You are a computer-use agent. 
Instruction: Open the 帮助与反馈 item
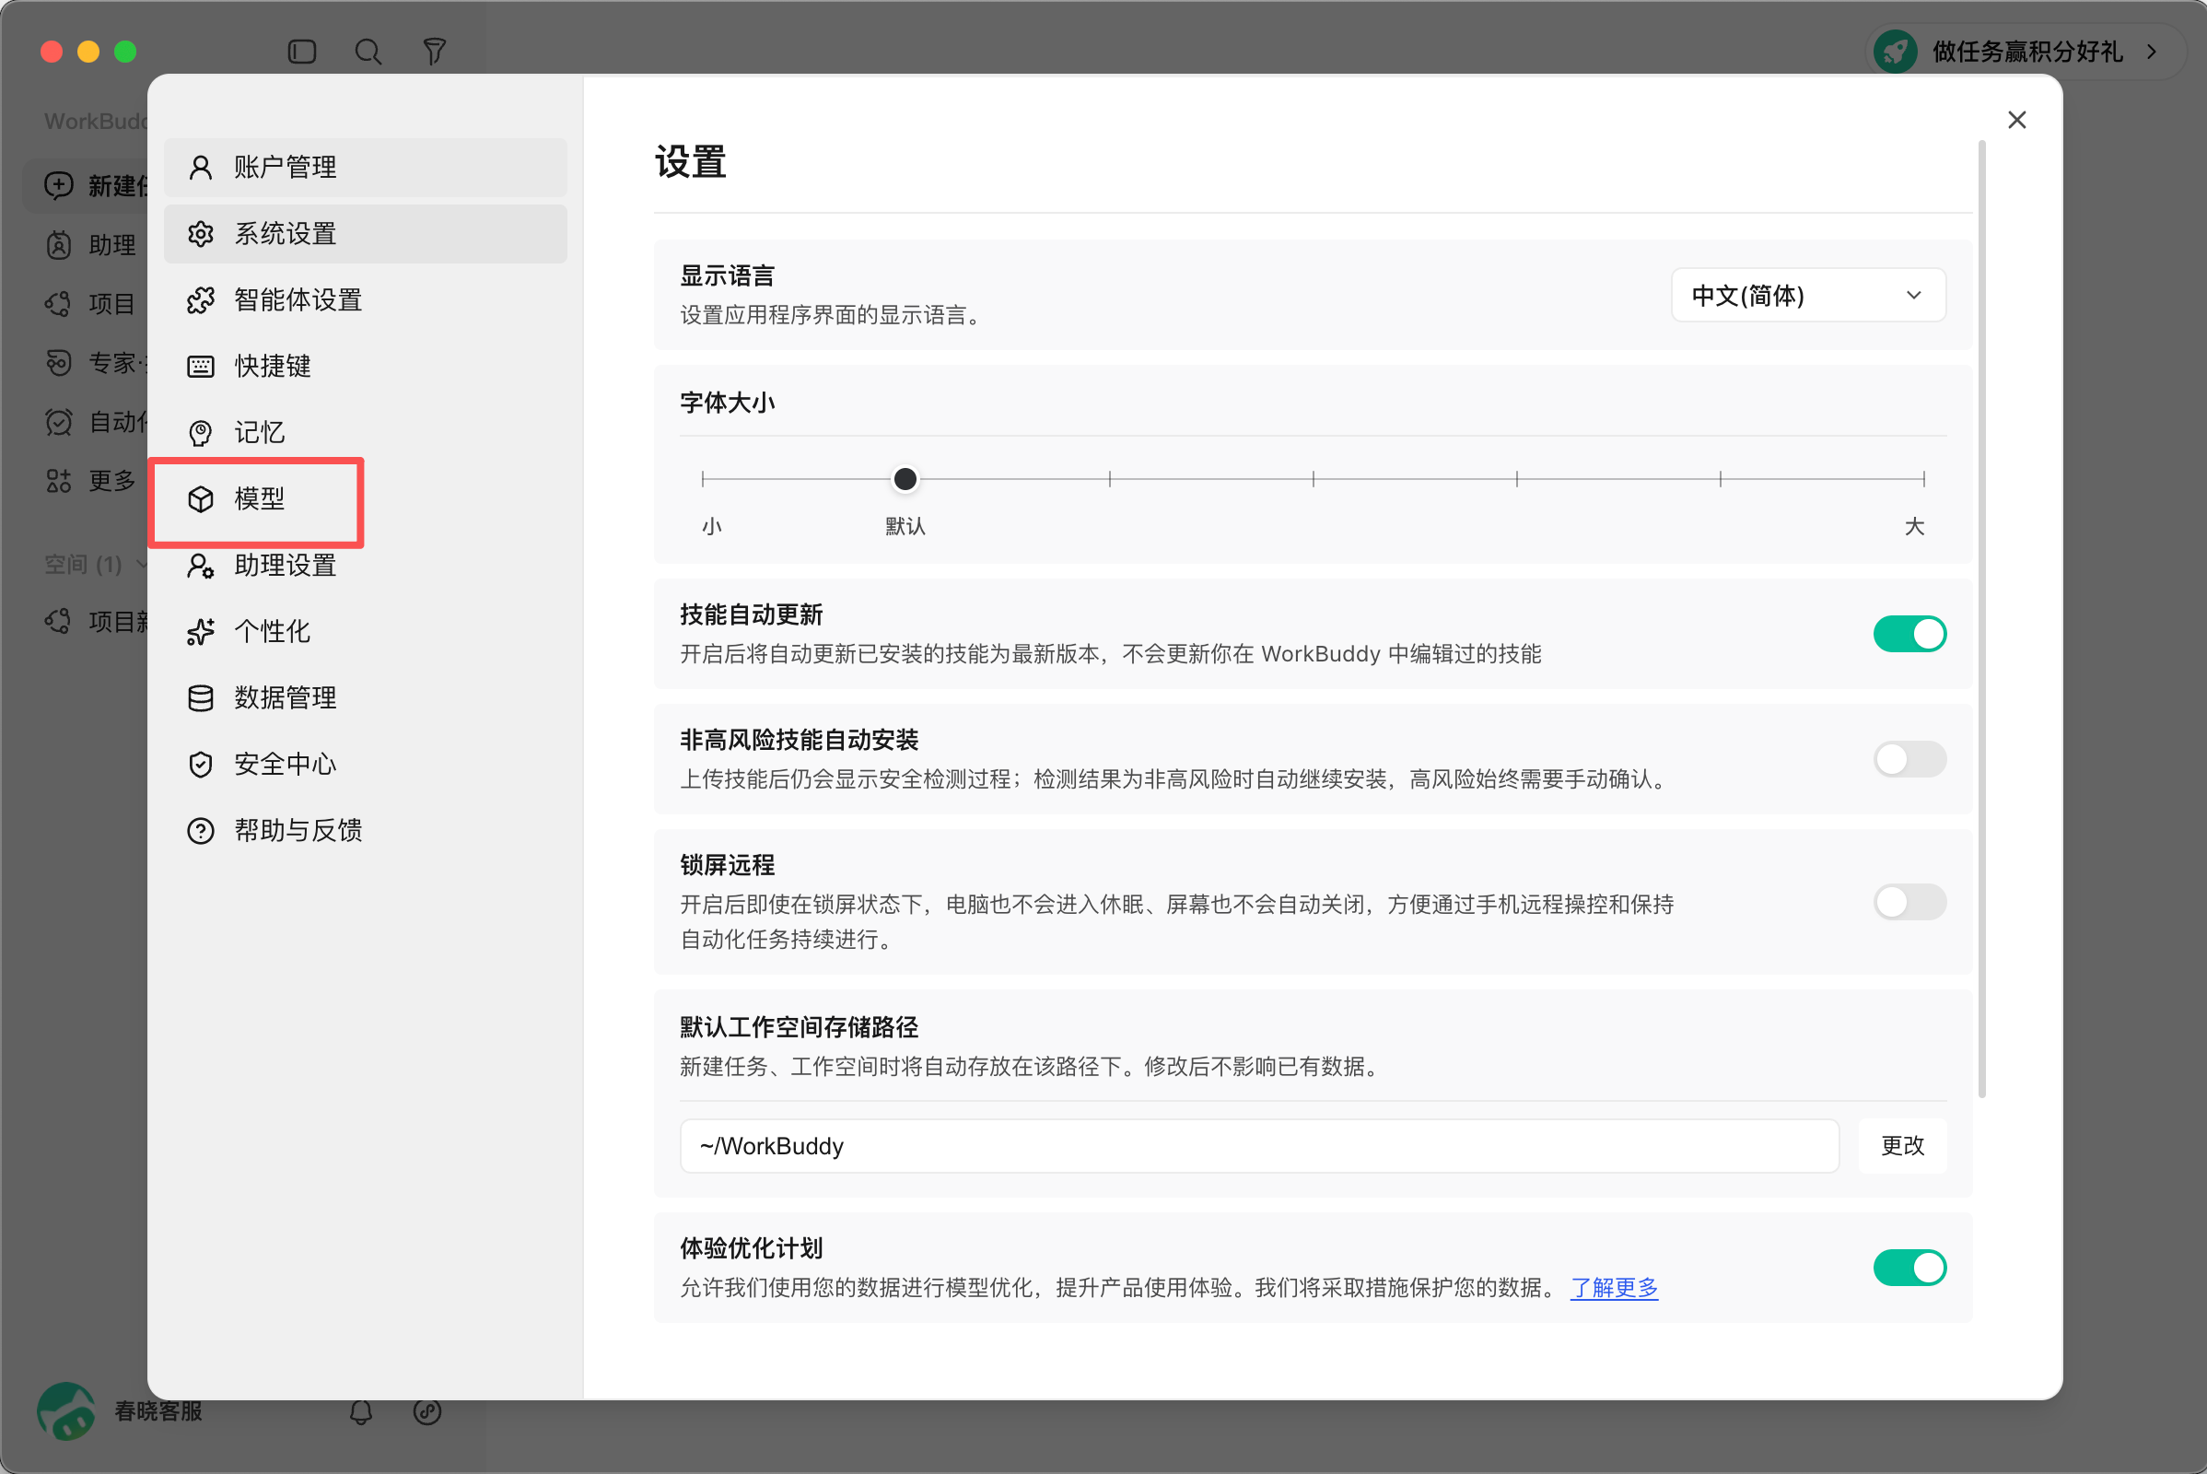click(x=366, y=831)
